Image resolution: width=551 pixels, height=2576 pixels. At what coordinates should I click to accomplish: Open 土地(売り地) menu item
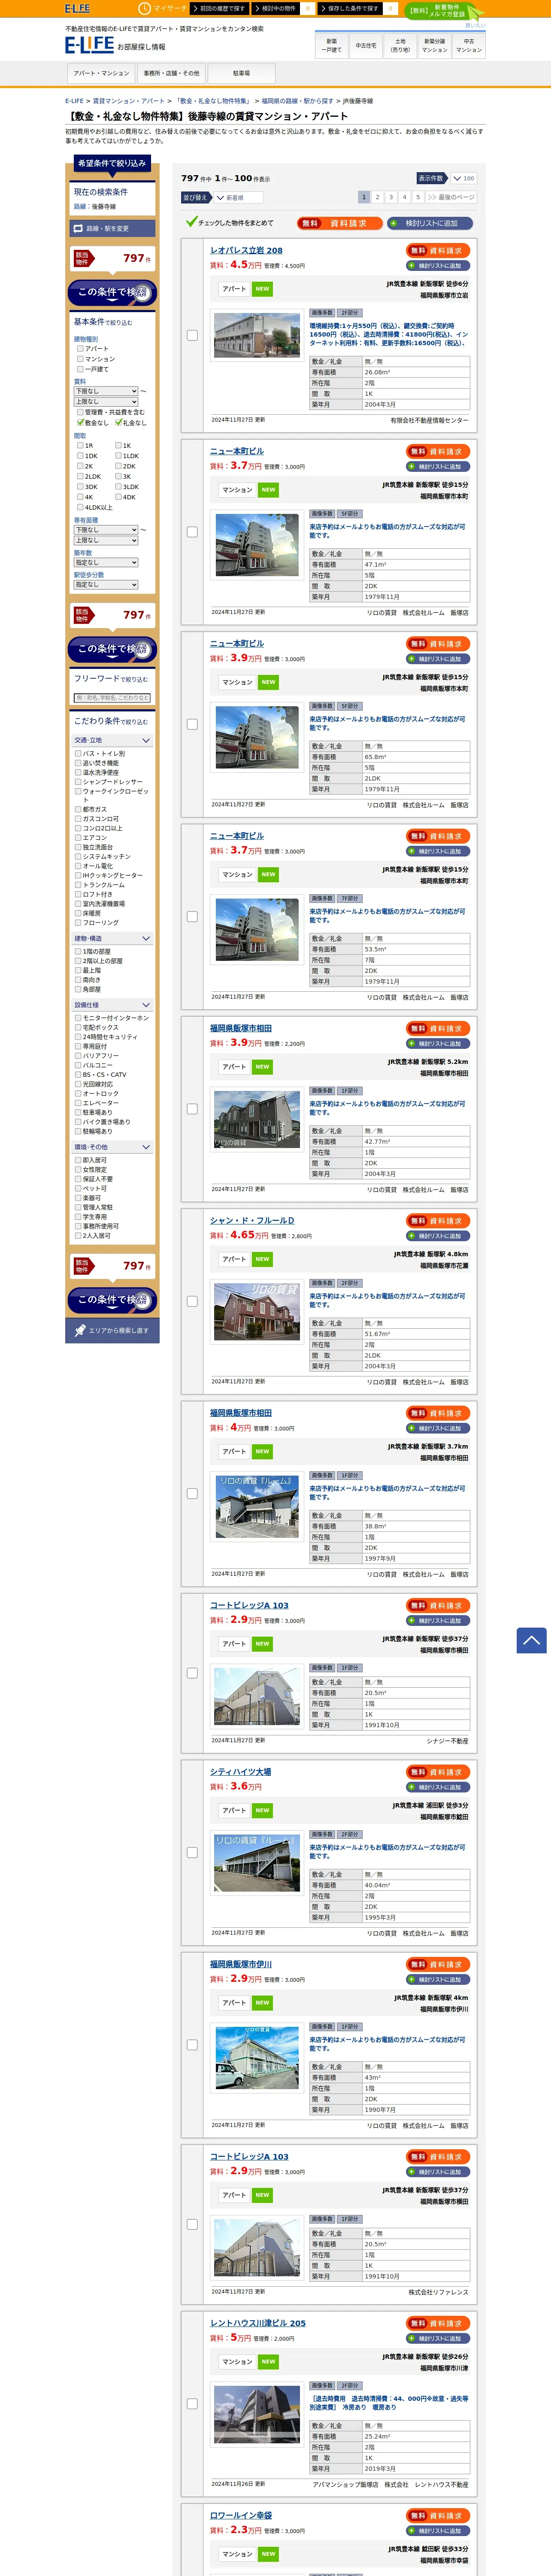pos(400,45)
